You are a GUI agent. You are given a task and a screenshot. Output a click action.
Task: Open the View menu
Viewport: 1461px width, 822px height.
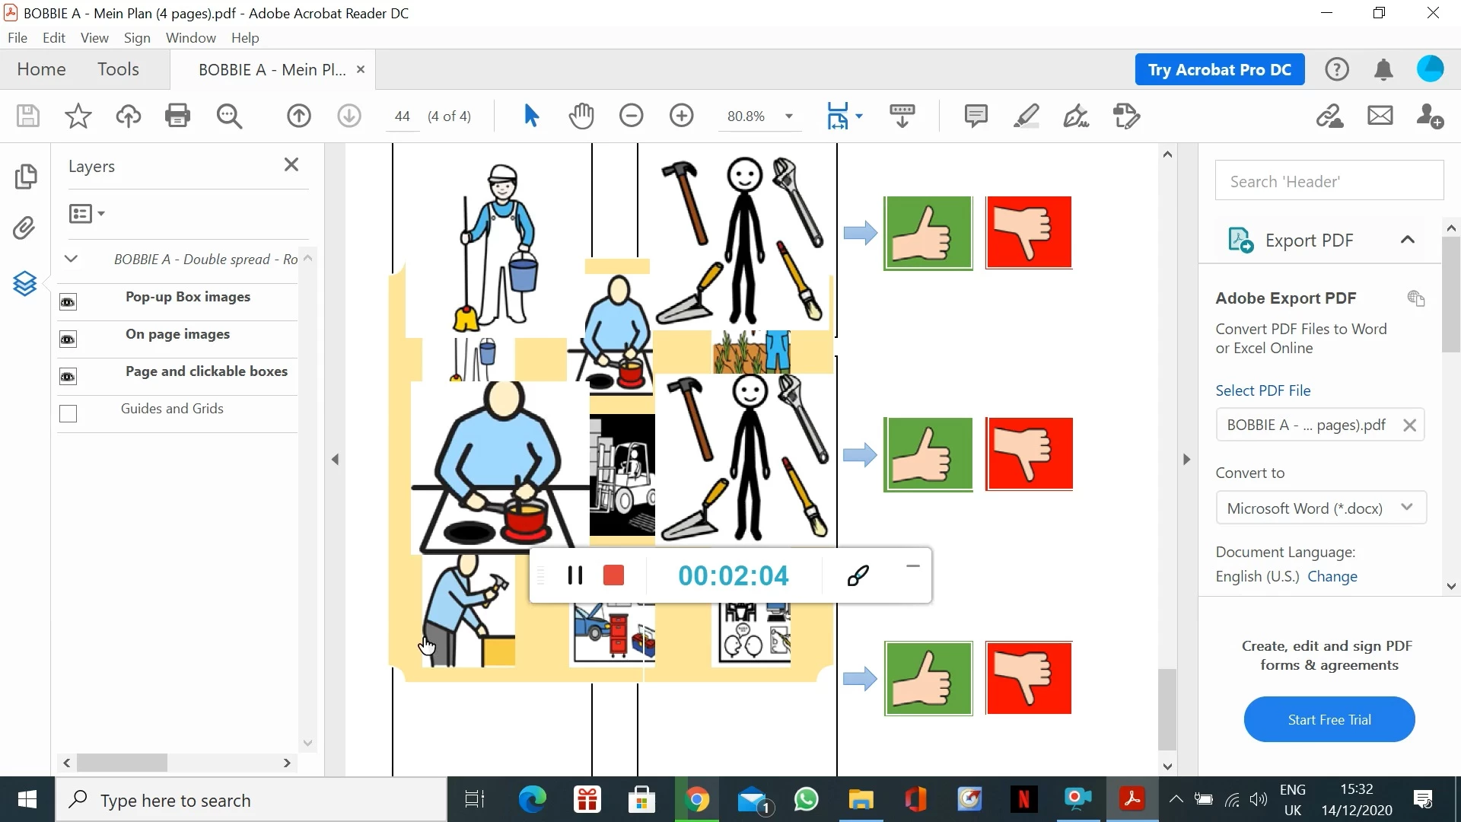94,38
